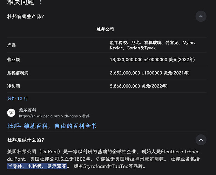Click the text mentioning Styrofoam和TapTec等品牌
Viewport: 216px width, 175px height.
click(x=110, y=166)
